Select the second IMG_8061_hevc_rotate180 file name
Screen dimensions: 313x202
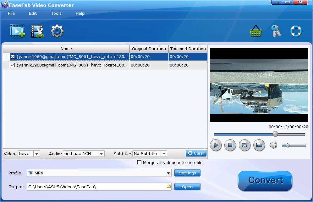(72, 65)
